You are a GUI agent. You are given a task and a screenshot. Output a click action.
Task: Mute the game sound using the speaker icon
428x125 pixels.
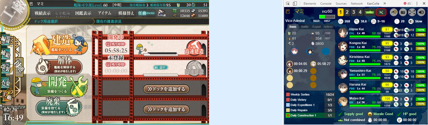(421, 12)
